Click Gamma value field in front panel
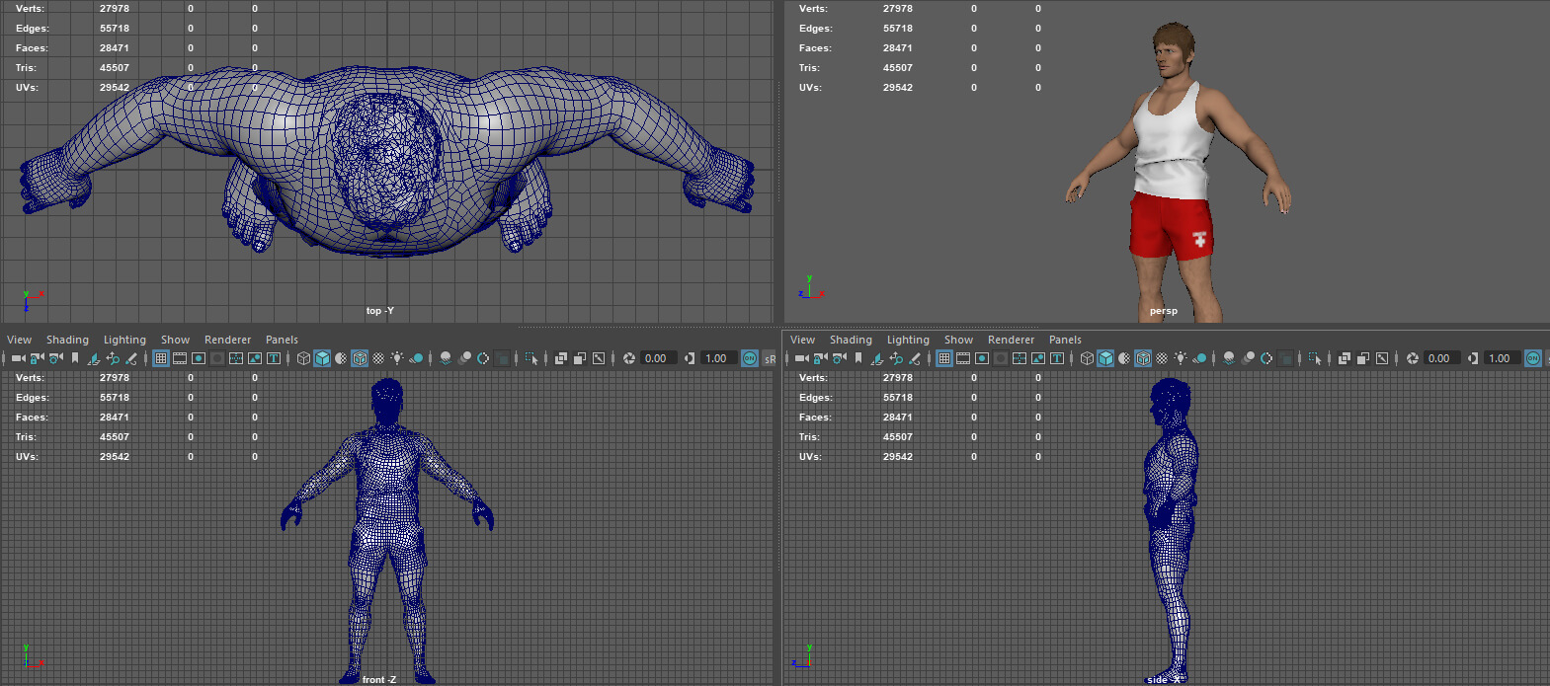 pyautogui.click(x=717, y=358)
